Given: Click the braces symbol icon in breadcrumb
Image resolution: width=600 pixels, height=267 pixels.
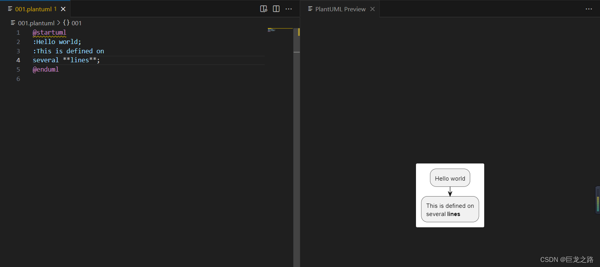Looking at the screenshot, I should [x=66, y=23].
